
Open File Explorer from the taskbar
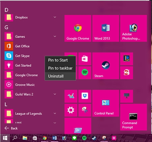pyautogui.click(x=25, y=138)
